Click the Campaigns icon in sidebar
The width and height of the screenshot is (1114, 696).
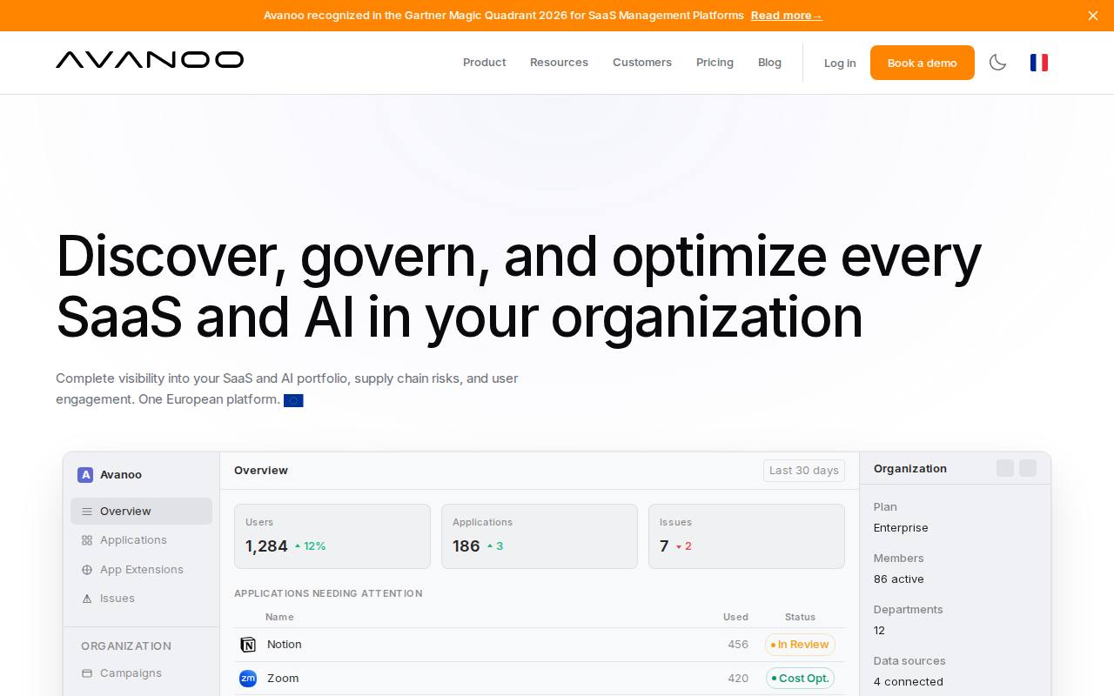[x=87, y=673]
